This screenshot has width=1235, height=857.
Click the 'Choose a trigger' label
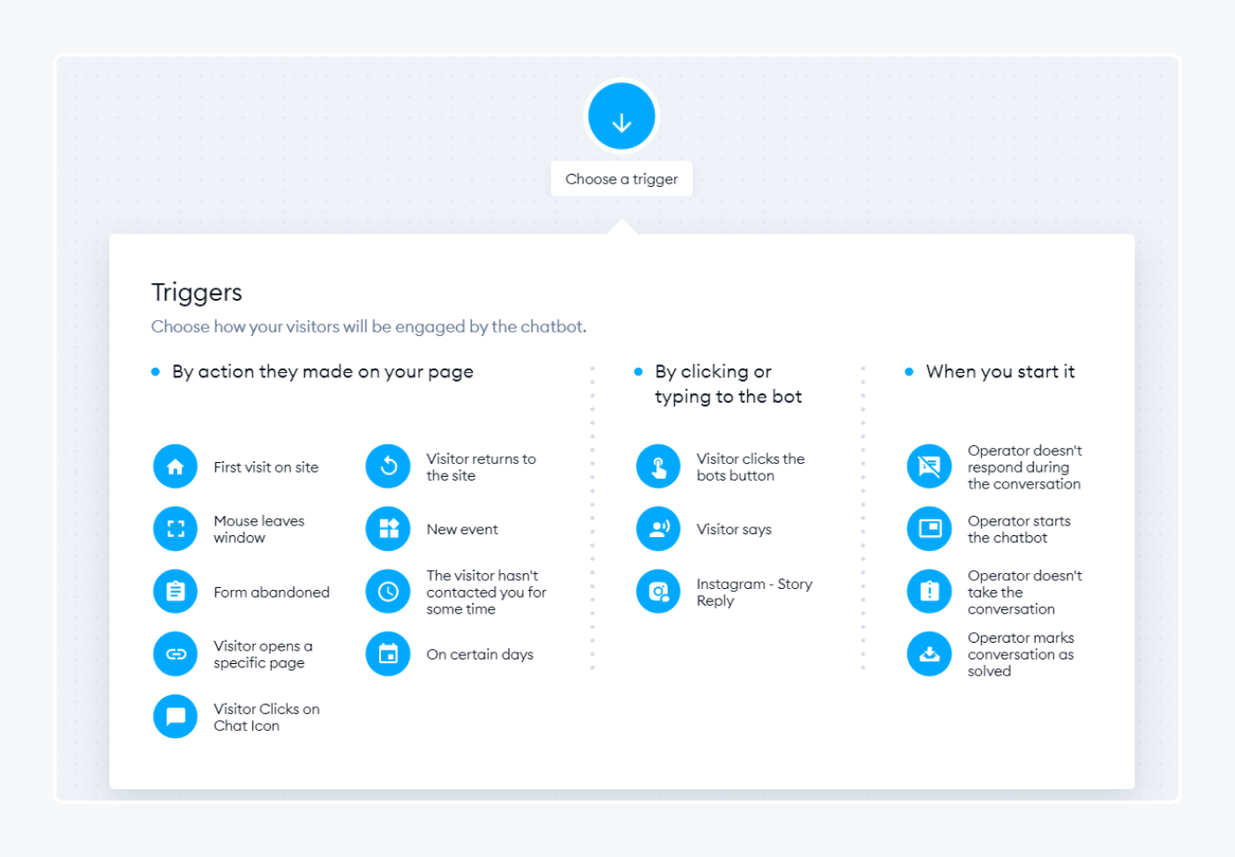[x=622, y=179]
